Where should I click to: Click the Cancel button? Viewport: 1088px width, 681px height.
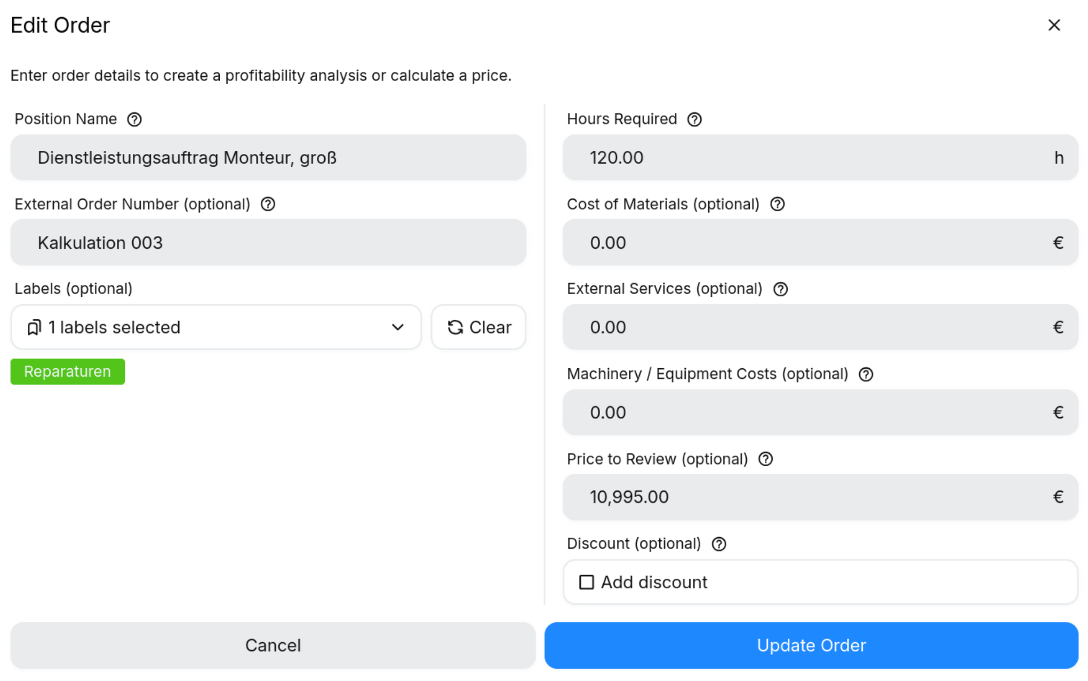click(273, 645)
